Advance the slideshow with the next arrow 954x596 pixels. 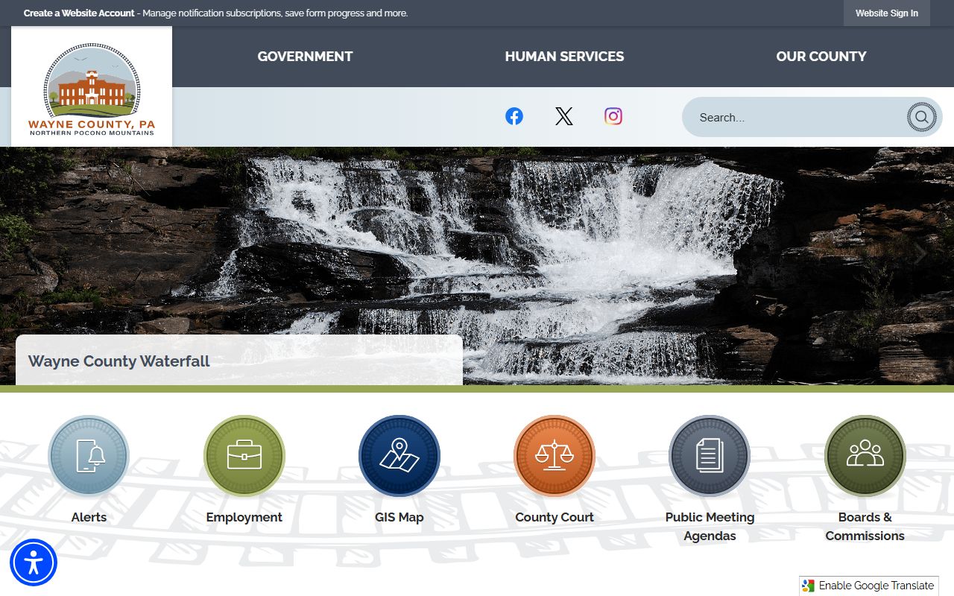coord(921,254)
